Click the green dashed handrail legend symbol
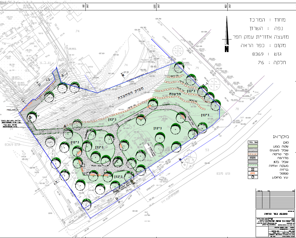The width and height of the screenshot is (296, 238). (253, 165)
